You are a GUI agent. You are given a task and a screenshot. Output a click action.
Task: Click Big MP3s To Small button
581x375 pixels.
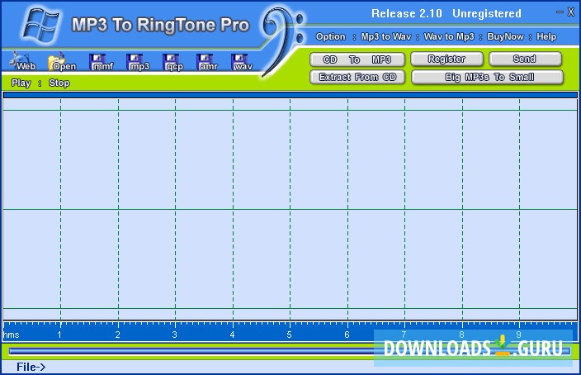487,77
